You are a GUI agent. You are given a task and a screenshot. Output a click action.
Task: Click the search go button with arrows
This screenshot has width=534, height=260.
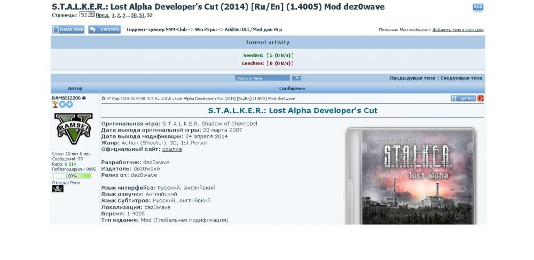(296, 78)
